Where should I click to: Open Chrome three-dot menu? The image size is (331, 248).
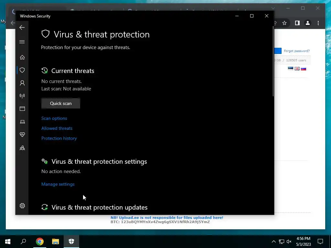coord(318,23)
